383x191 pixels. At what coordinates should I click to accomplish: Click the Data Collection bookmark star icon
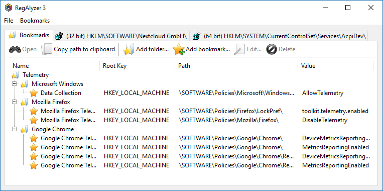pos(34,93)
